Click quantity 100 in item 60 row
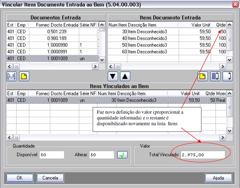Screen dimensions: 240x188 pyautogui.click(x=222, y=52)
